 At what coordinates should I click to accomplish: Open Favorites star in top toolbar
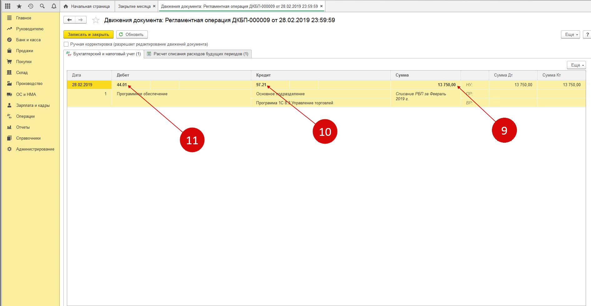19,6
